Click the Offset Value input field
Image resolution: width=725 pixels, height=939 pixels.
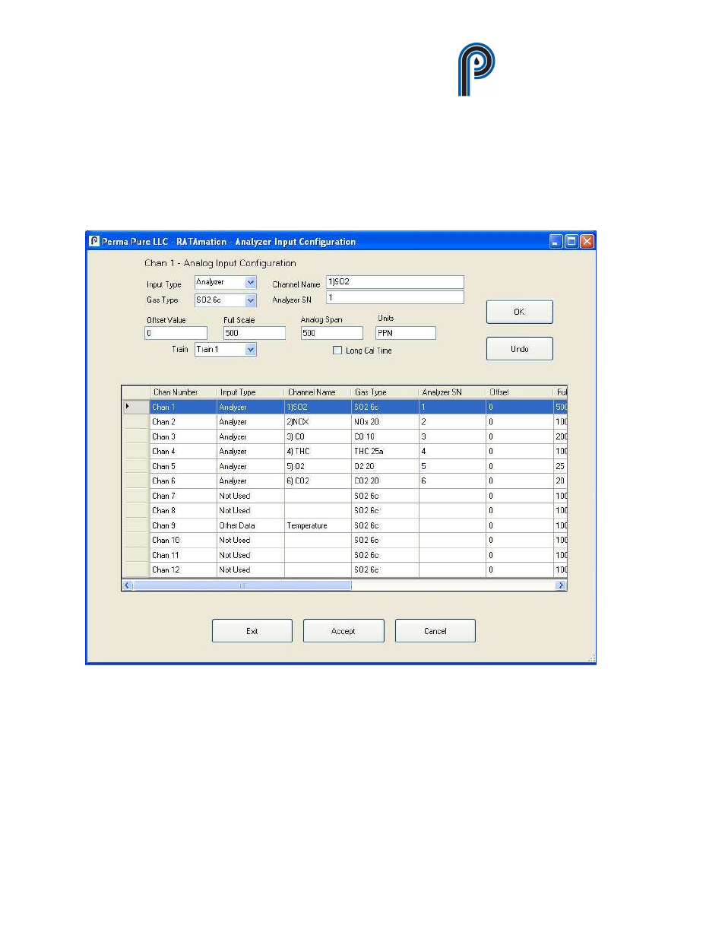point(176,333)
